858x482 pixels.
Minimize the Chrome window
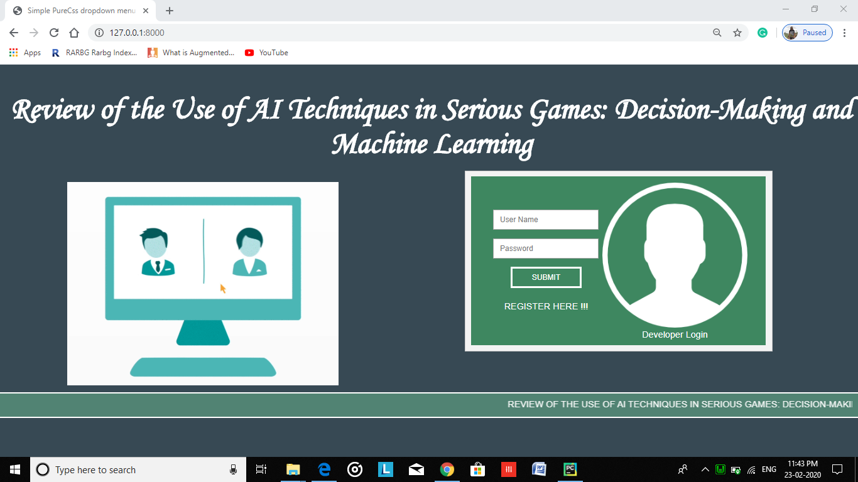point(786,9)
